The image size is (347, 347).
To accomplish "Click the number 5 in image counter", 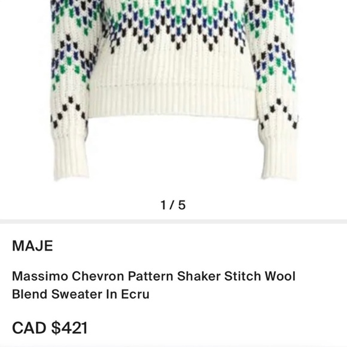I will point(182,205).
